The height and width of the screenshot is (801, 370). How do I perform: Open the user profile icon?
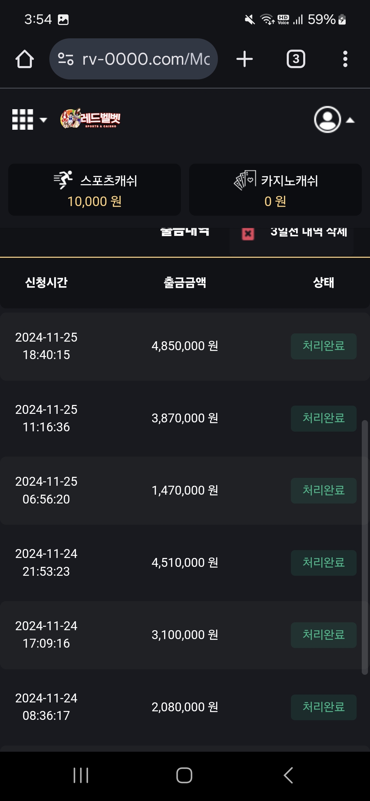click(328, 119)
